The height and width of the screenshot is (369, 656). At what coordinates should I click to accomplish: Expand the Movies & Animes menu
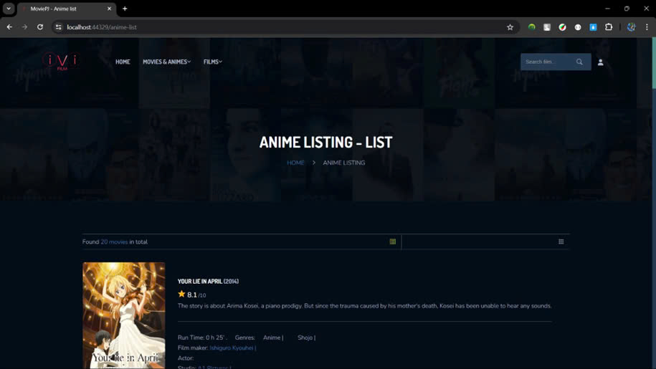(x=166, y=62)
